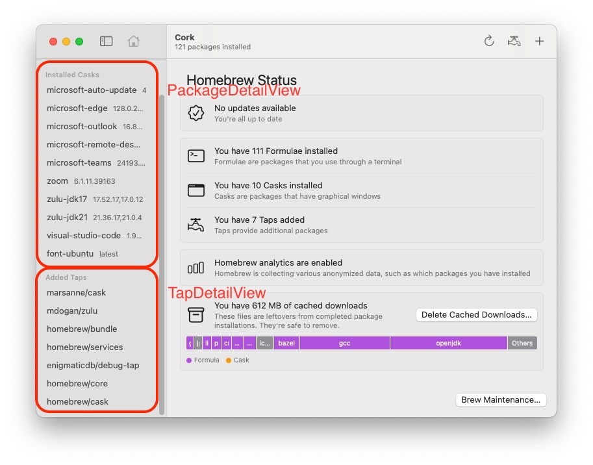Click the Homebrew analytics are enabled text

pos(279,263)
